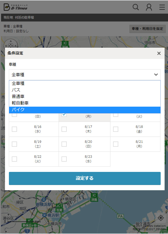Click the search magnifier icon

pyautogui.click(x=136, y=7)
